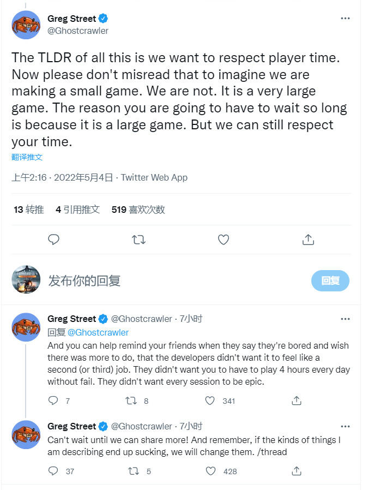Click the 回复 reply button
The height and width of the screenshot is (490, 368).
[330, 280]
